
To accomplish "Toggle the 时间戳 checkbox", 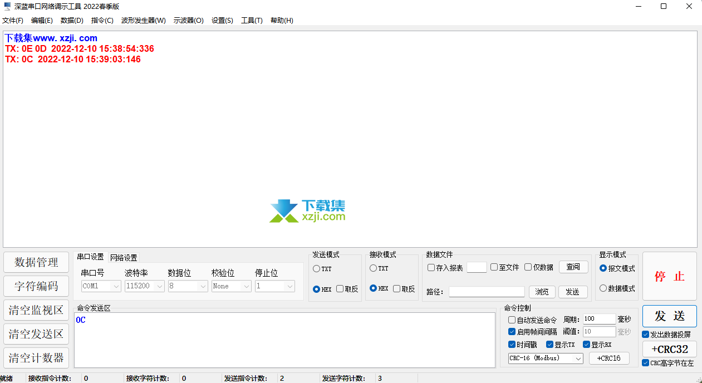I will (523, 345).
